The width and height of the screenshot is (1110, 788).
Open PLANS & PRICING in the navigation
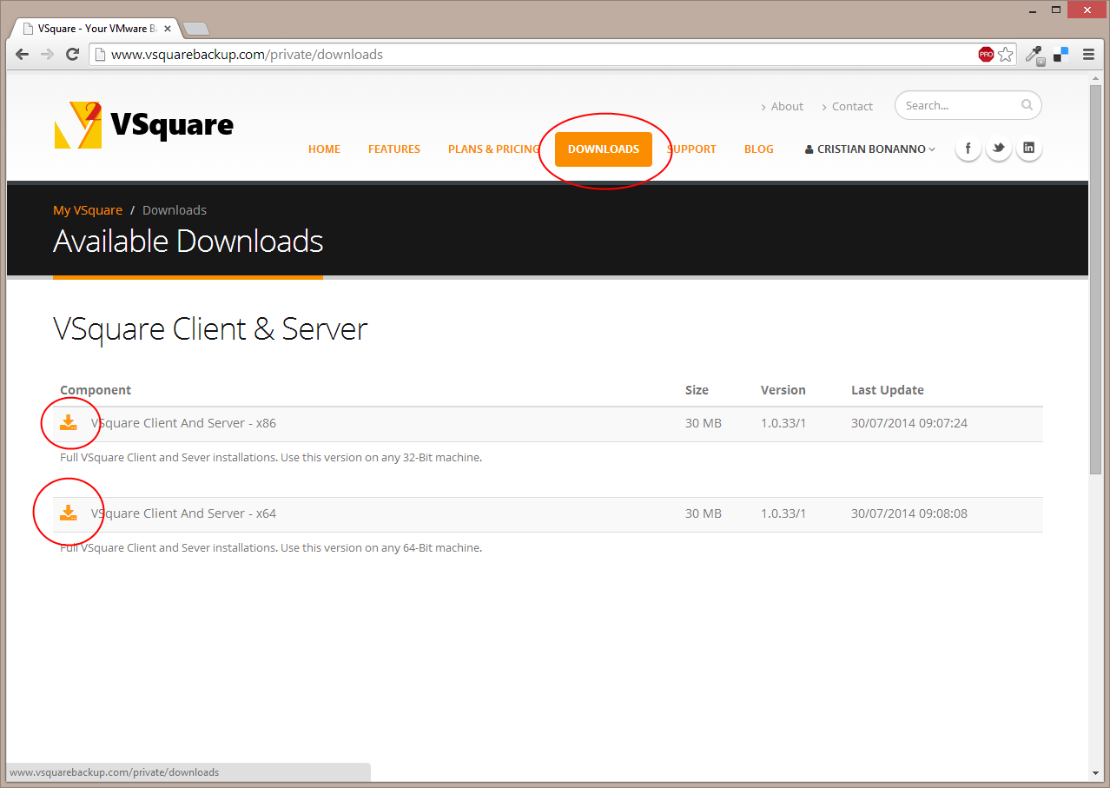[493, 149]
